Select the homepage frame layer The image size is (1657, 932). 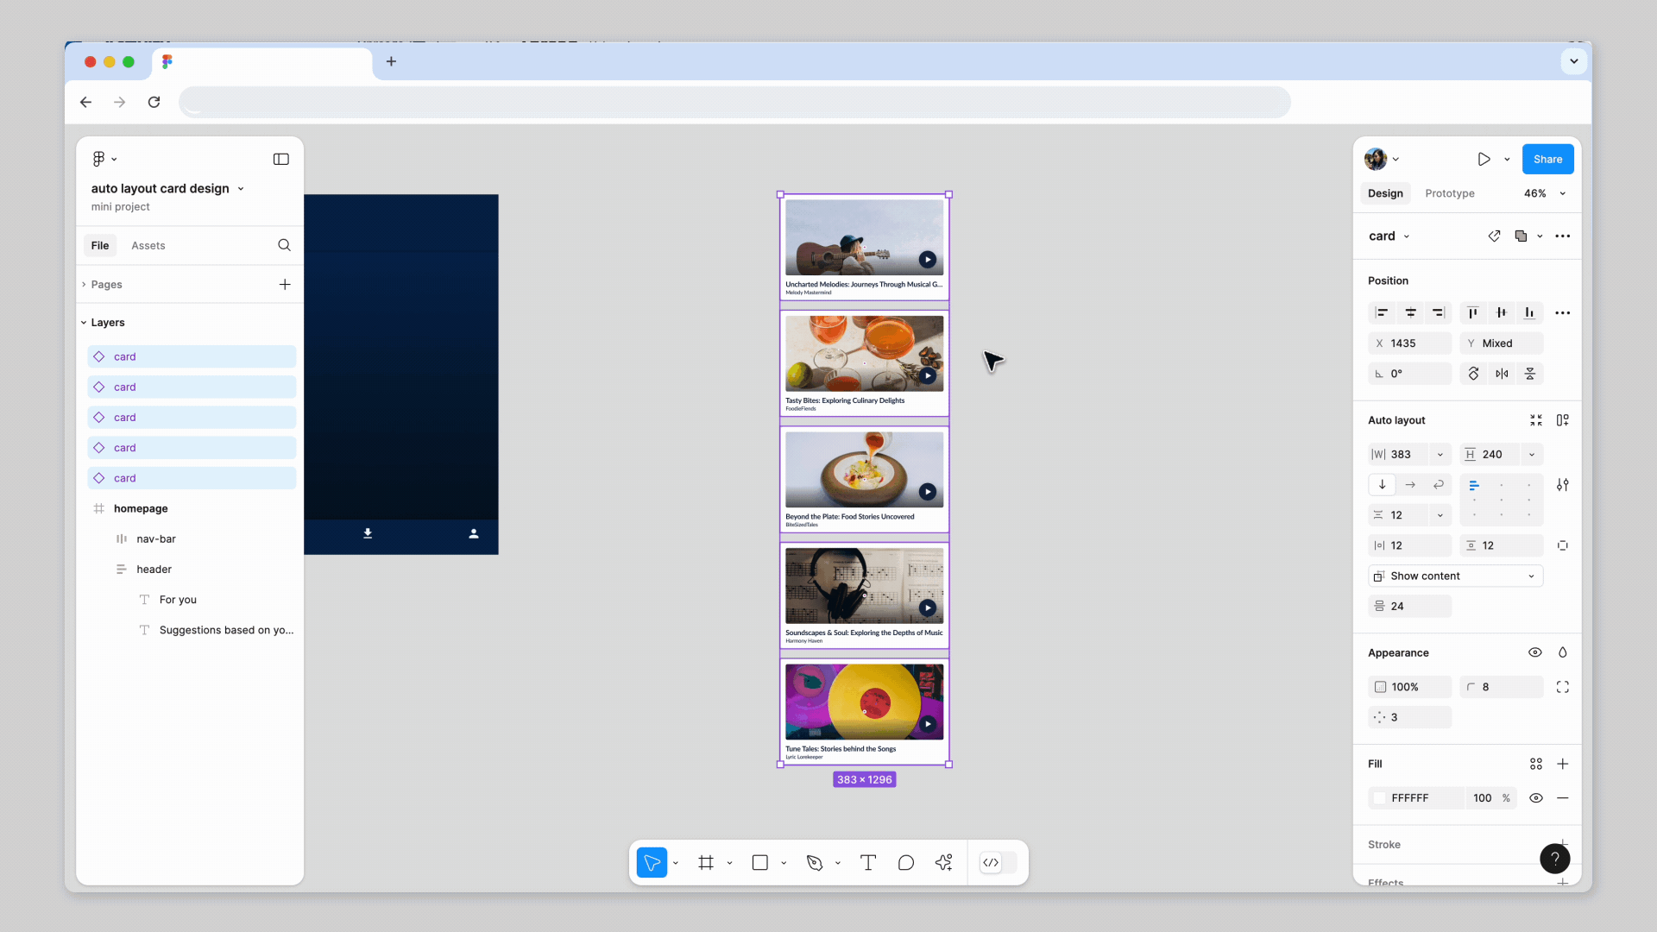pyautogui.click(x=141, y=508)
